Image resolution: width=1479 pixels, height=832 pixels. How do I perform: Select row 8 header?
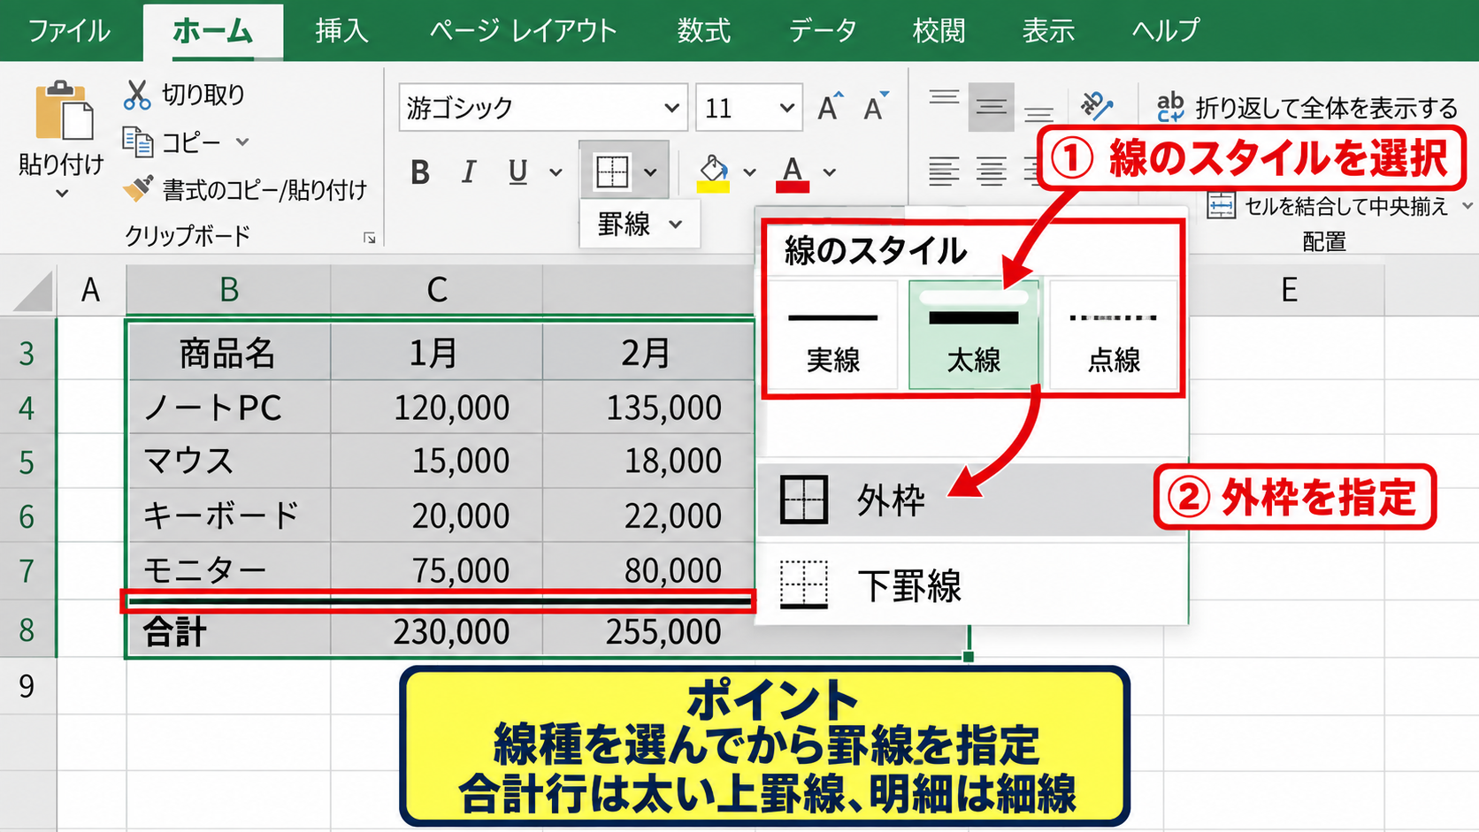tap(27, 630)
